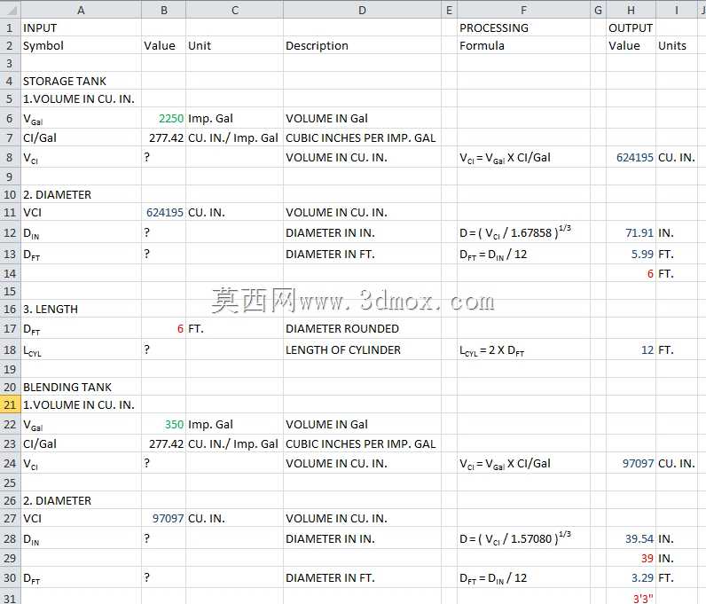This screenshot has height=604, width=706.
Task: Click the 71.91 diameter output cell
Action: pyautogui.click(x=631, y=232)
